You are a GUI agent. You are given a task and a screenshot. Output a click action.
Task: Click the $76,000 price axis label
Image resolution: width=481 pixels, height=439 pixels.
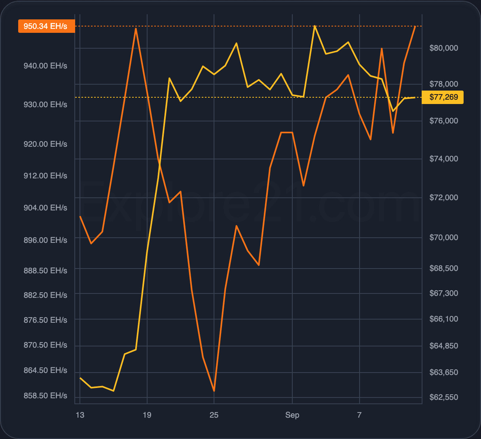(x=444, y=121)
